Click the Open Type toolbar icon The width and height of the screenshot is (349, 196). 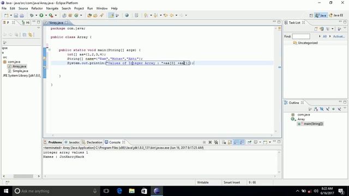[89, 15]
